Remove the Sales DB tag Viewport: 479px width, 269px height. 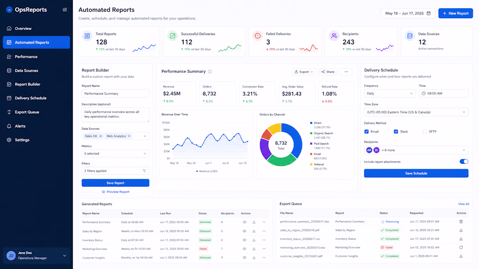[x=100, y=136]
